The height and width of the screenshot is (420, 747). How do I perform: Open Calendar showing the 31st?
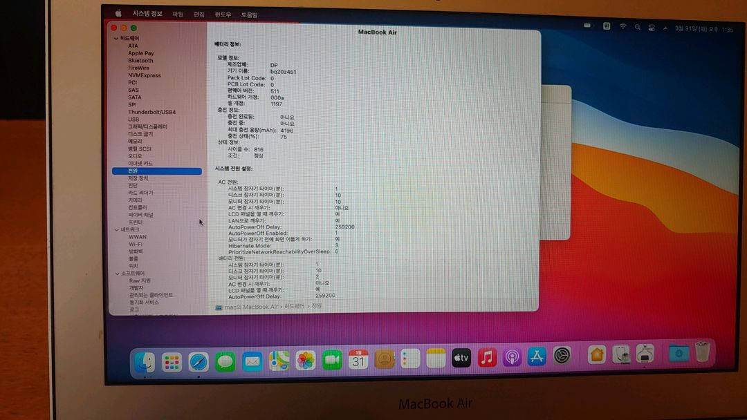click(358, 358)
